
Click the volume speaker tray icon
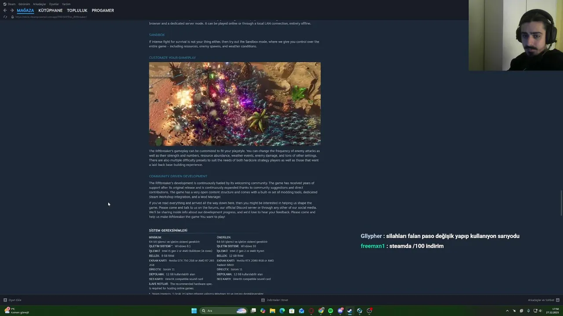(541, 311)
